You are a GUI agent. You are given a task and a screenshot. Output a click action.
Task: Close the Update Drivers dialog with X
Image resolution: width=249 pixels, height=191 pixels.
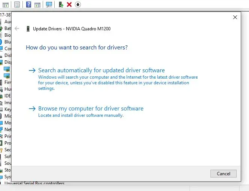coord(235,17)
